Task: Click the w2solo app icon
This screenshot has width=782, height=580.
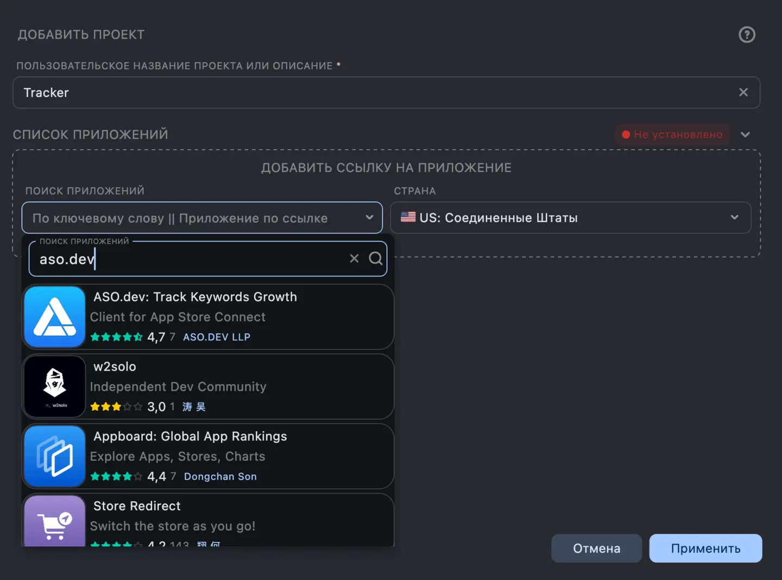Action: tap(54, 386)
